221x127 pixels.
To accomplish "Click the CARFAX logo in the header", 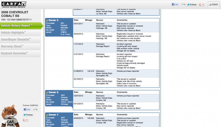I will pyautogui.click(x=14, y=5).
